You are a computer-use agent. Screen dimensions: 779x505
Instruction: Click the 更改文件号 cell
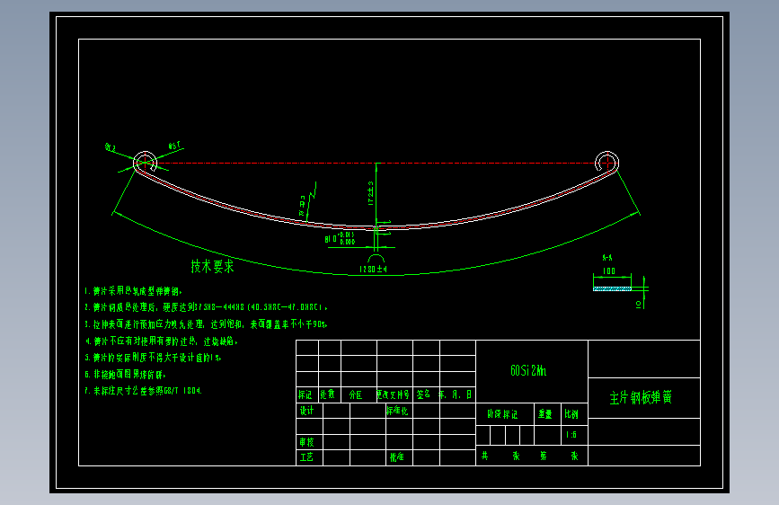click(393, 394)
